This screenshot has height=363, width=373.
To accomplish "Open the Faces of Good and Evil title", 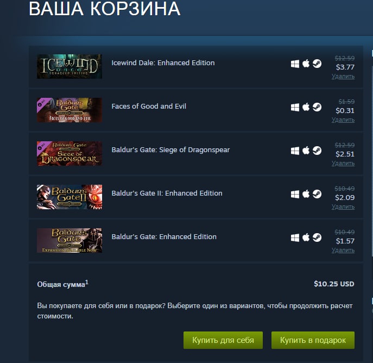I will click(149, 106).
